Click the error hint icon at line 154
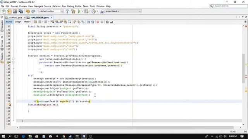The width and height of the screenshot is (248, 139). click(9, 105)
